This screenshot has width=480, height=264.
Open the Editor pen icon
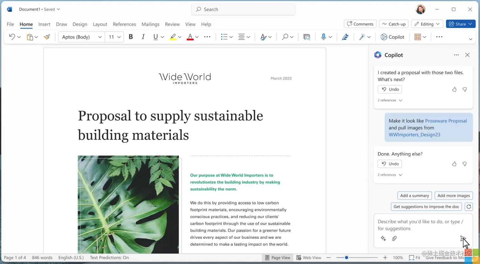click(x=345, y=37)
